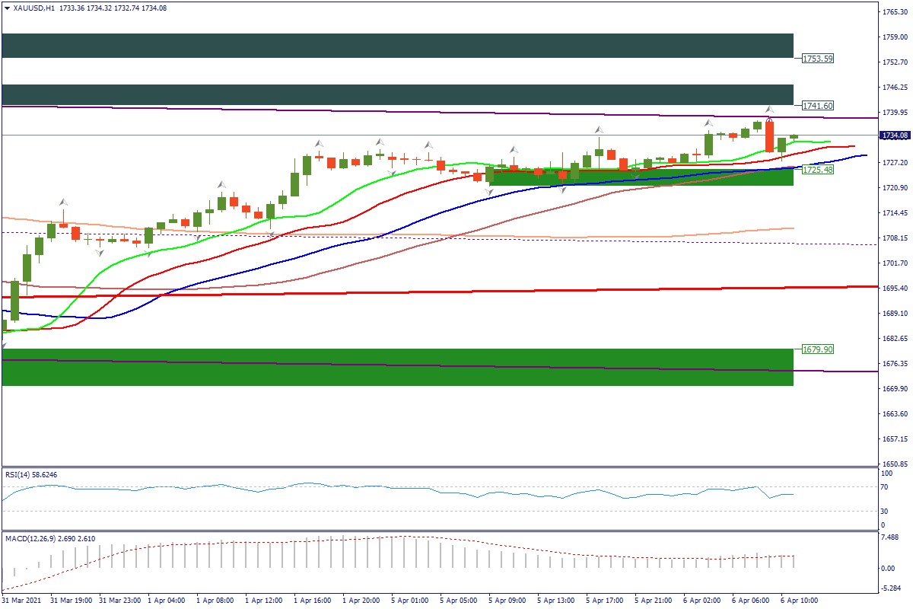Click the RSI 70 level scale label
Image resolution: width=913 pixels, height=609 pixels.
tap(883, 486)
